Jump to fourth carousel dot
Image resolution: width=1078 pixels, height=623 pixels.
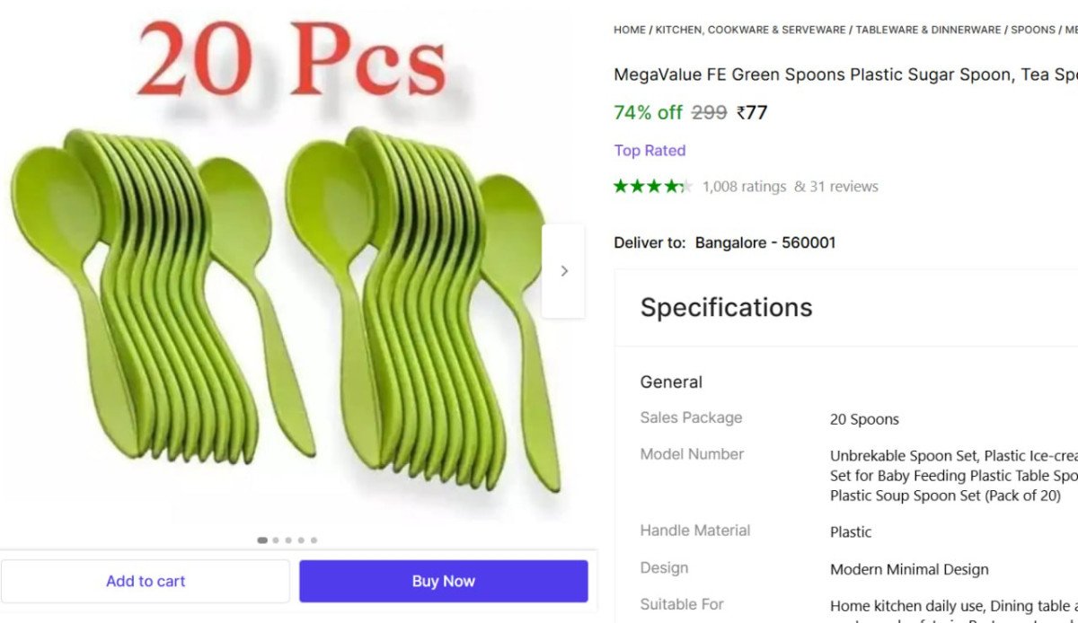301,540
